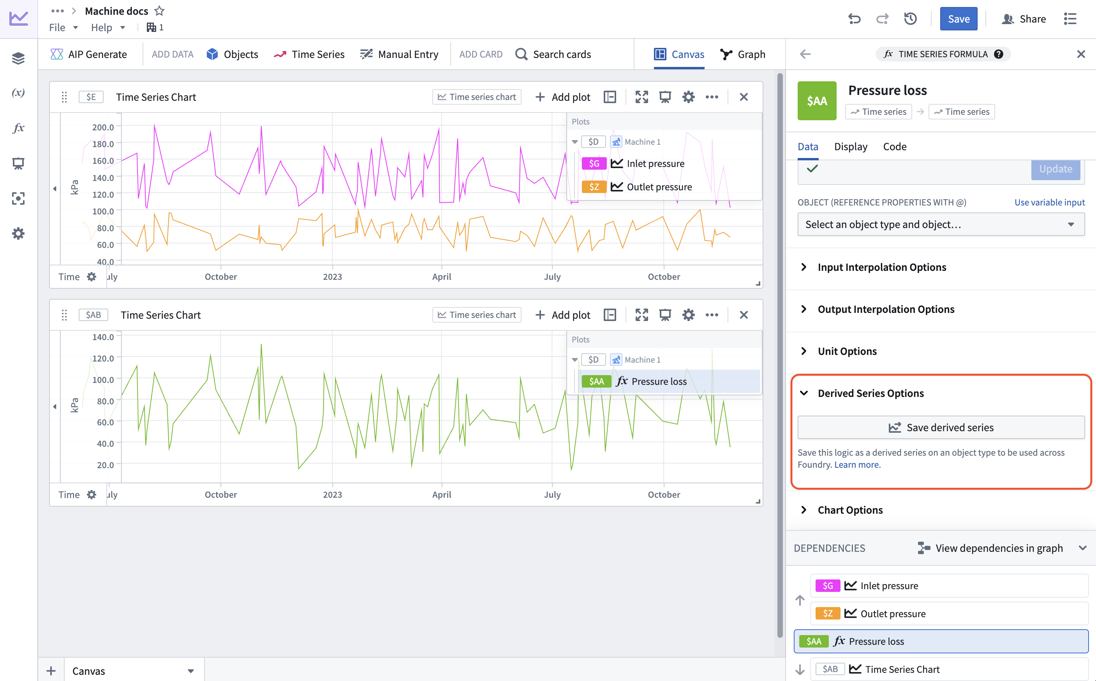Toggle Time axis settings gear on $E chart
This screenshot has height=681, width=1096.
[x=92, y=277]
